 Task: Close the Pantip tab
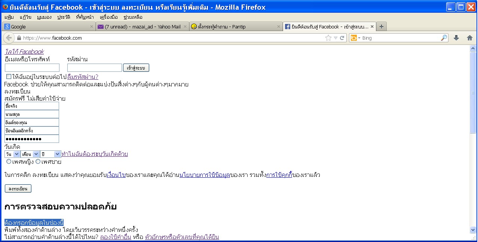(x=278, y=27)
